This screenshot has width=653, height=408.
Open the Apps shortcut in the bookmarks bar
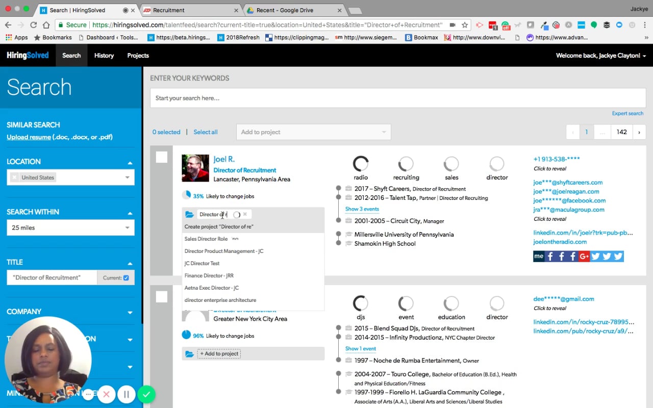17,37
